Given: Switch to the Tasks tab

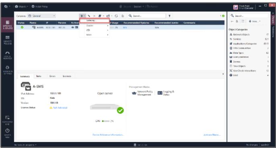Looking at the screenshot, I should coord(39,76).
